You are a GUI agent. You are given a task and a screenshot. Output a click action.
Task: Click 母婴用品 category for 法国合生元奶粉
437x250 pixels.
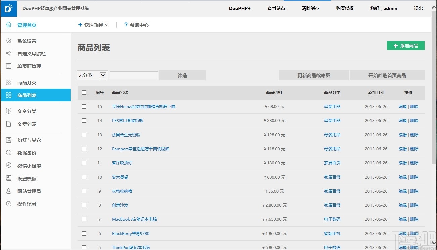(332, 135)
